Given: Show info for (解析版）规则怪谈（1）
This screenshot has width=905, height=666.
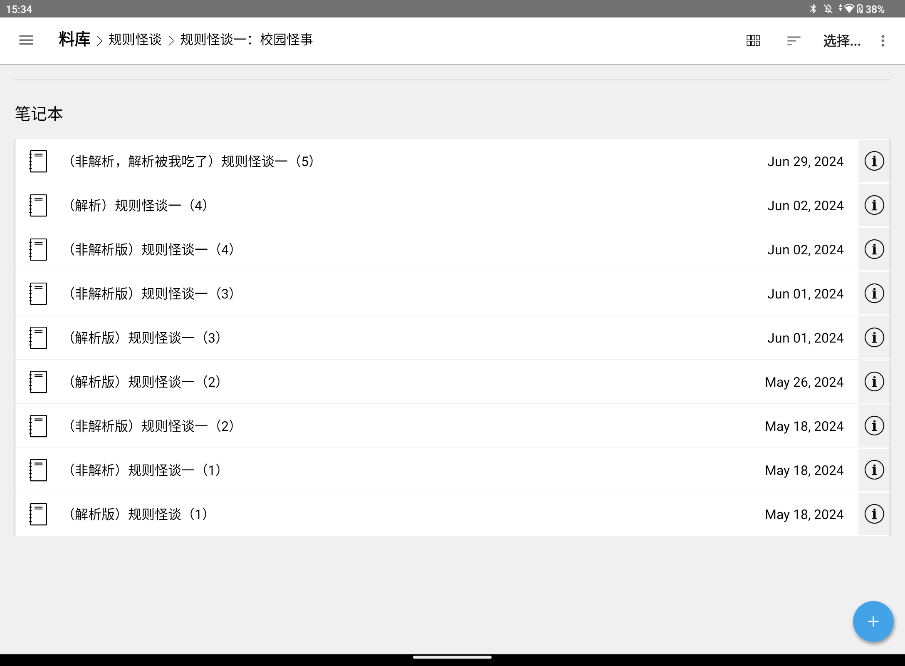Looking at the screenshot, I should coord(874,514).
